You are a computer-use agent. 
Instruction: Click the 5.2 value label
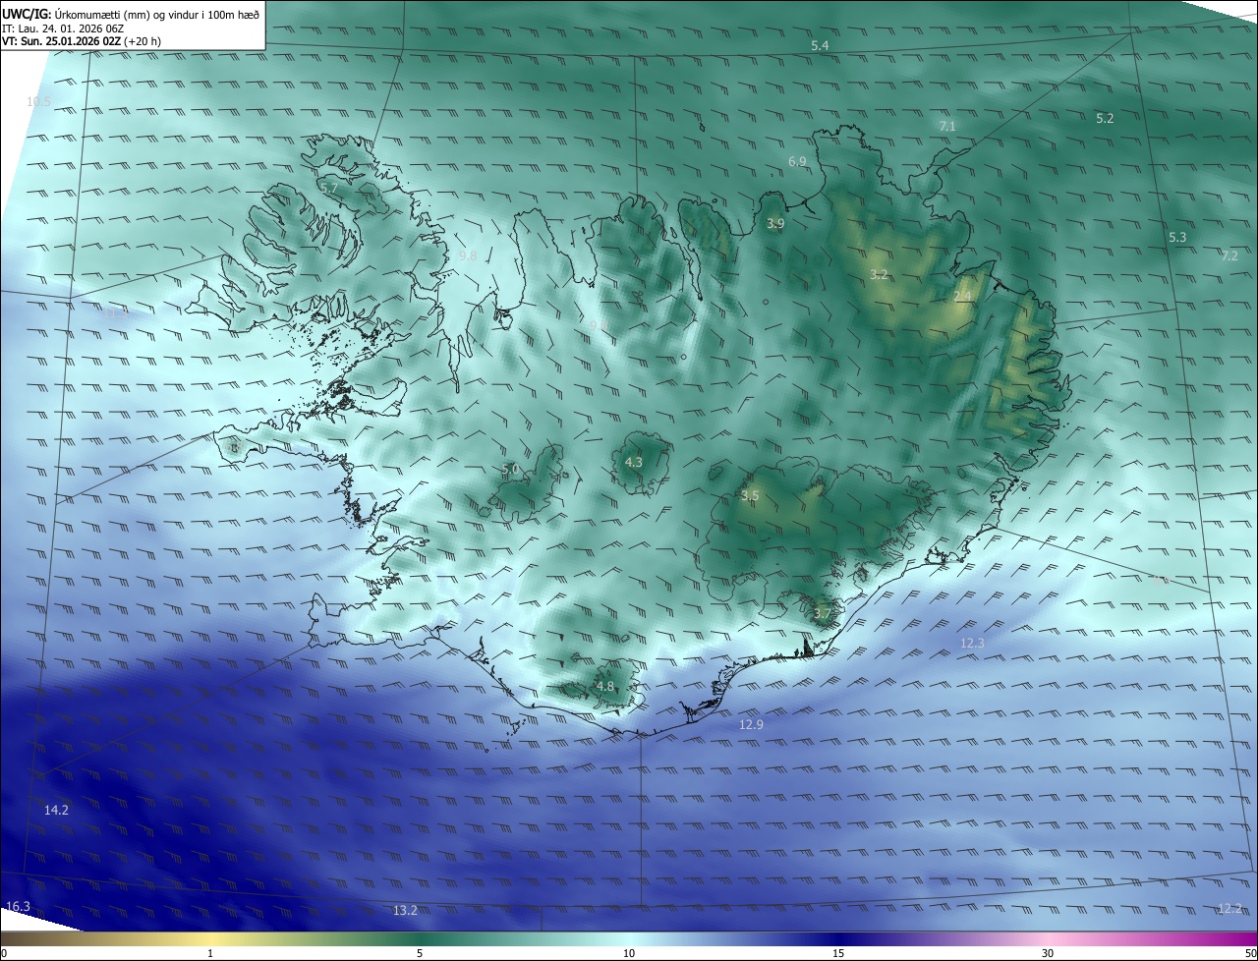click(1105, 118)
